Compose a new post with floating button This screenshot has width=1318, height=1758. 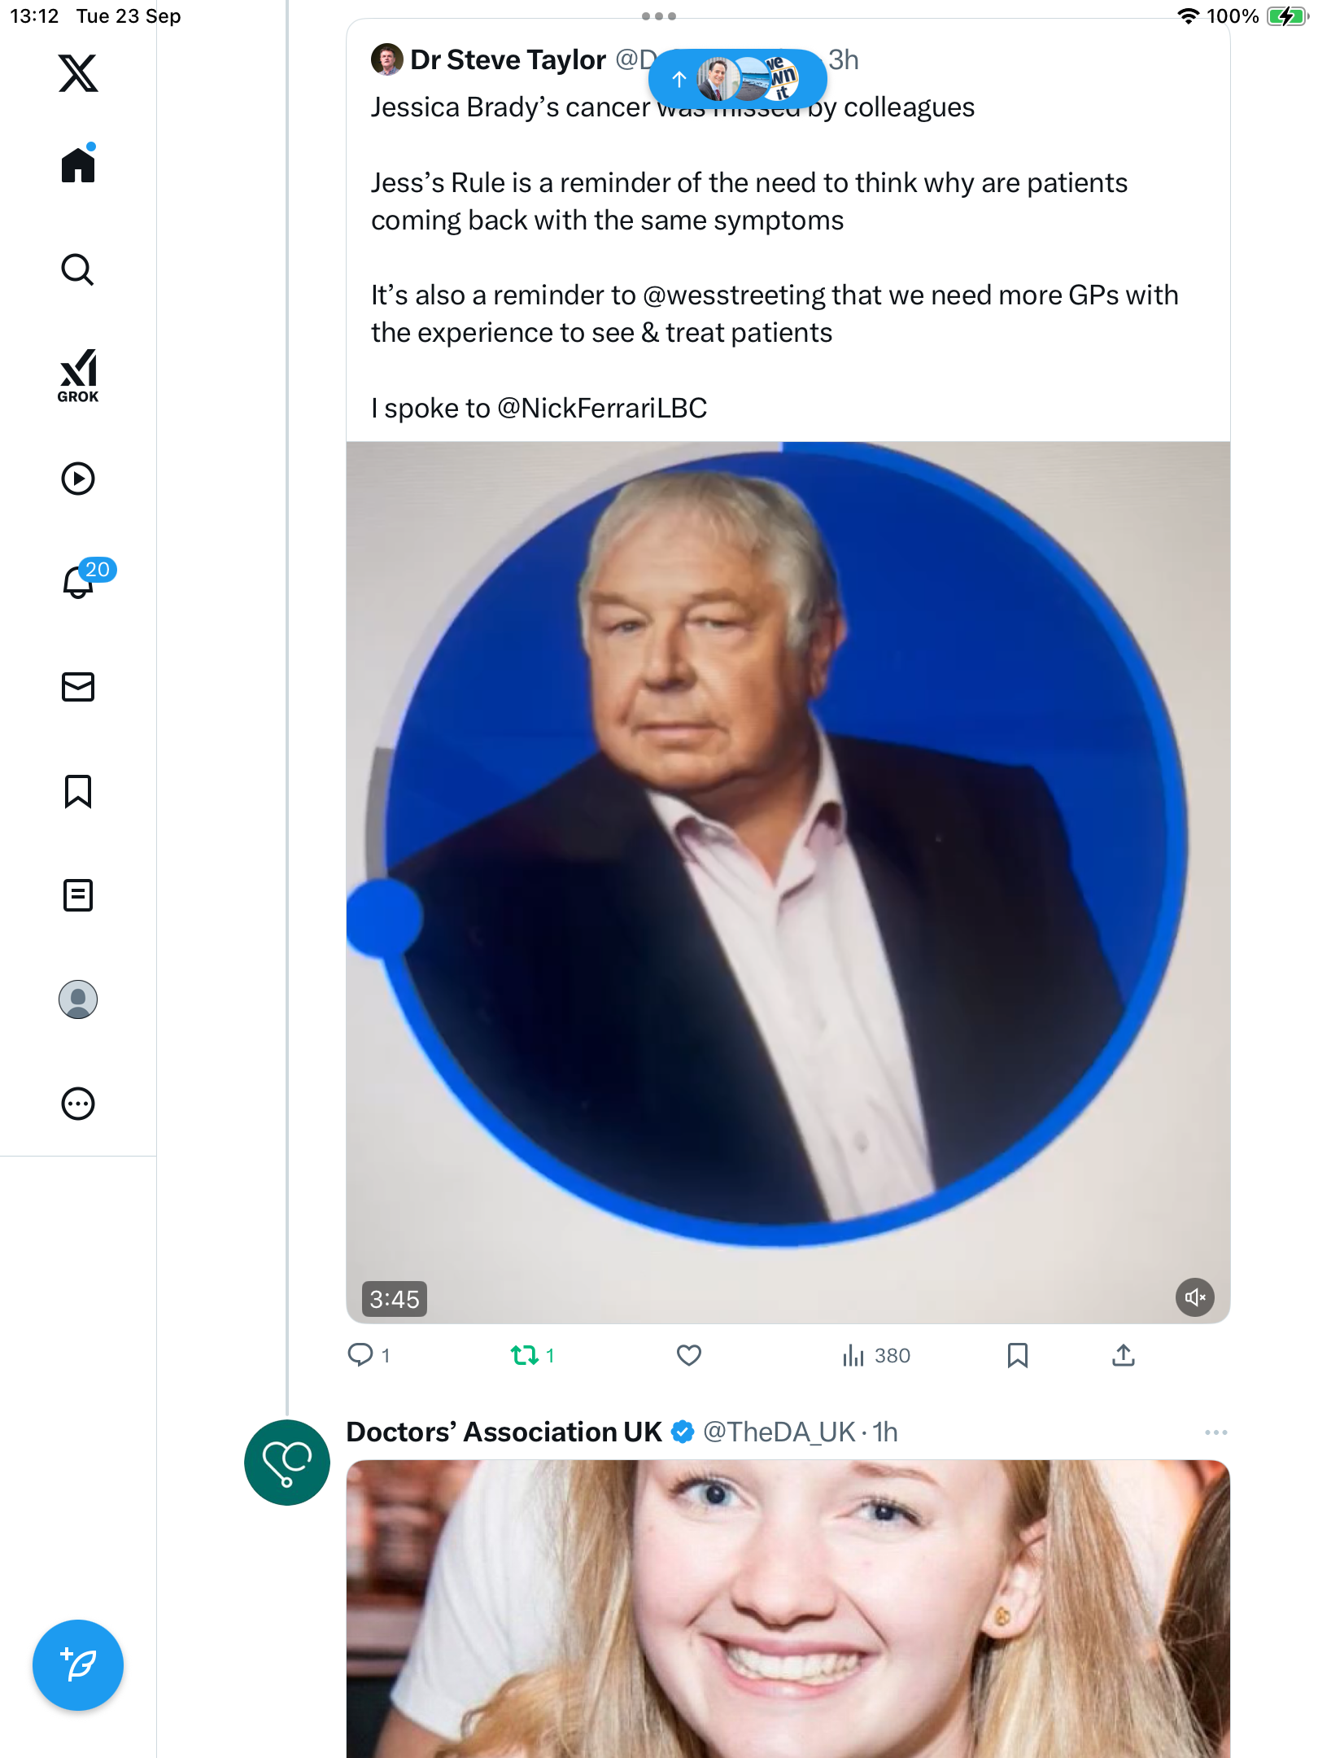click(78, 1665)
